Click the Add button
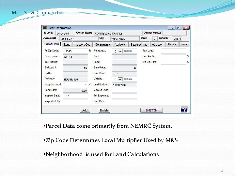Viewport: 235px width, 176px height. pos(85,110)
